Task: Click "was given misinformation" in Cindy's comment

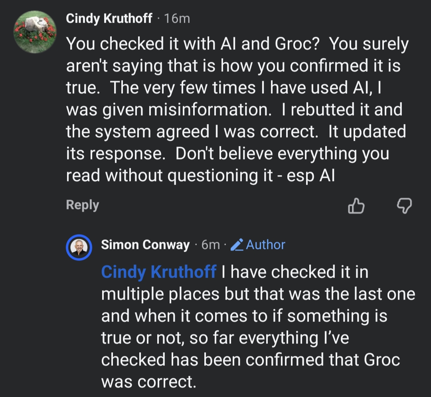Action: pyautogui.click(x=168, y=110)
